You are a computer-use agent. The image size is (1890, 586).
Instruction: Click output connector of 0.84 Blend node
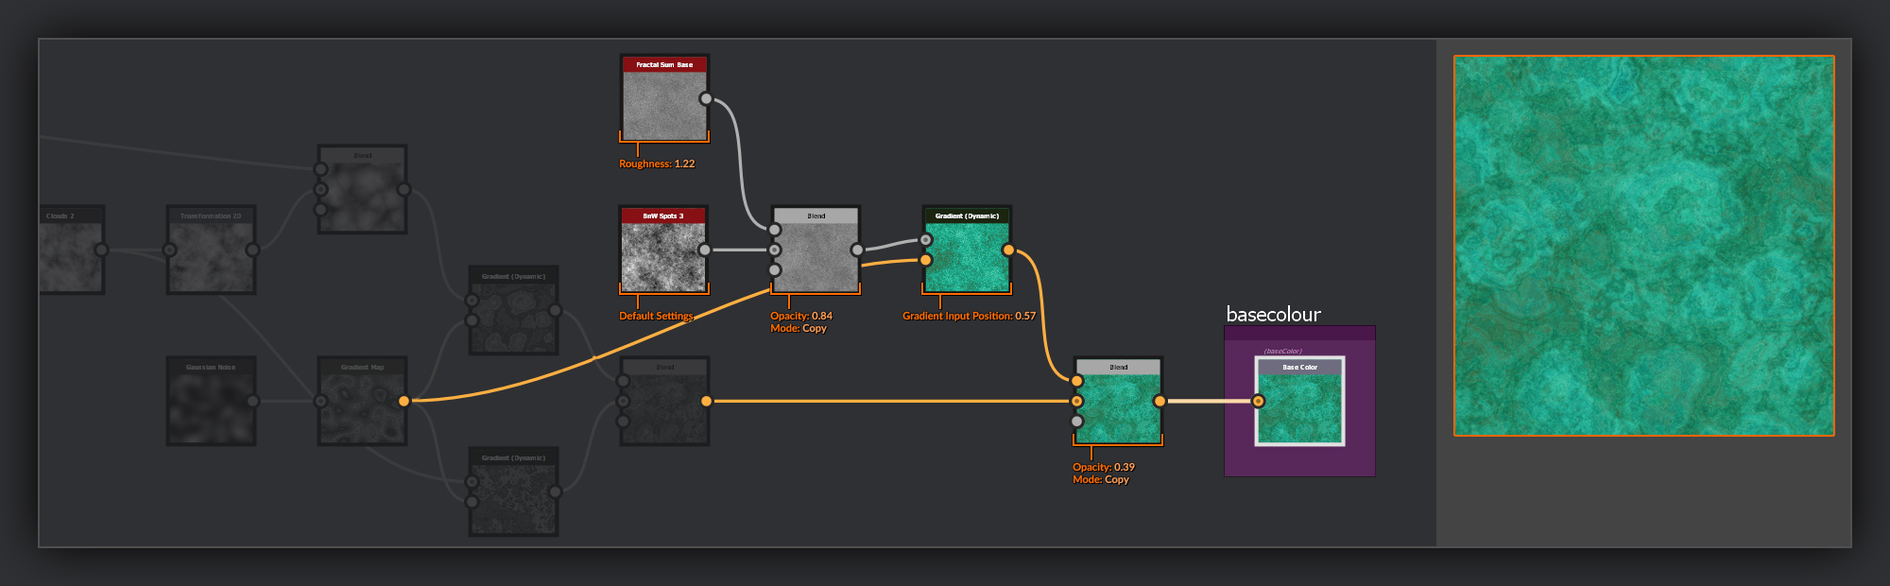[857, 250]
